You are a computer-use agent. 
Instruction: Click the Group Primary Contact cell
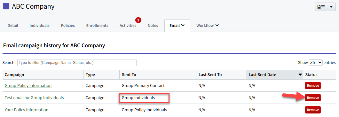coord(143,85)
